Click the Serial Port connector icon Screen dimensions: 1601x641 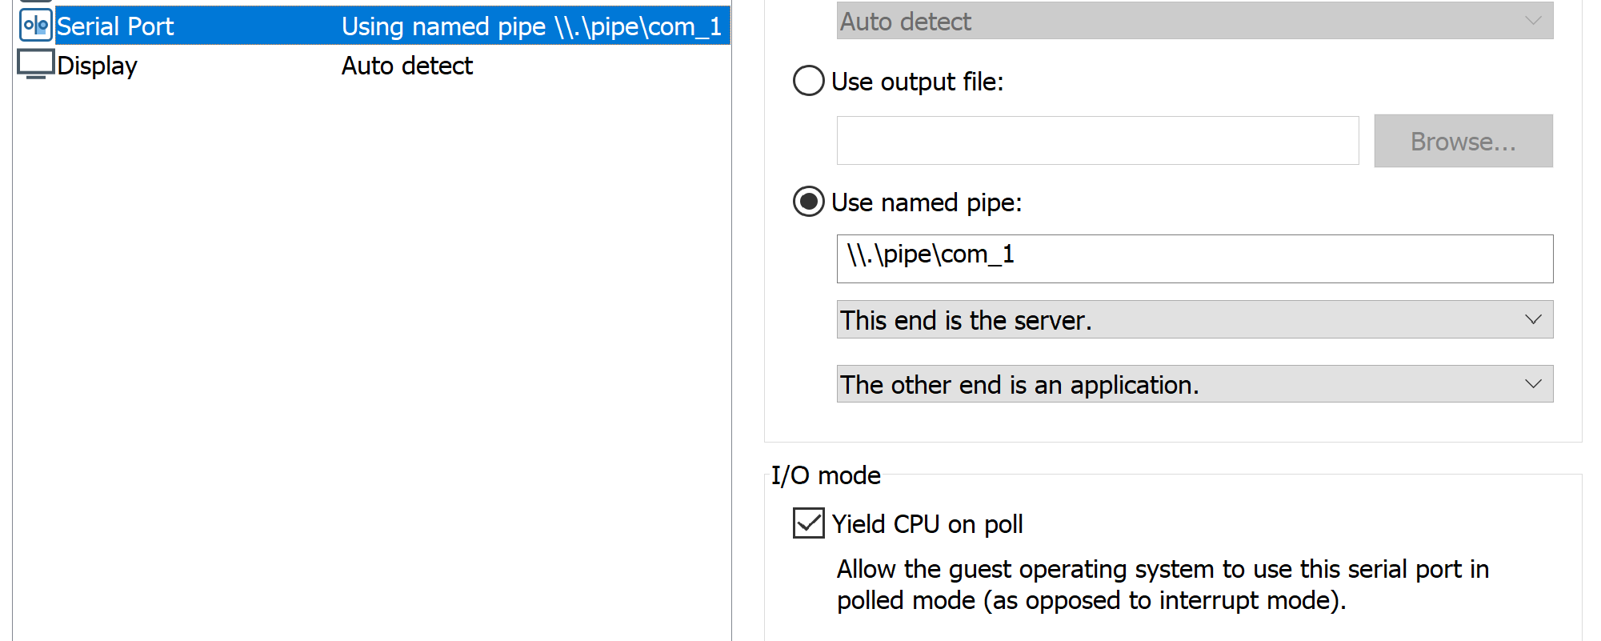click(34, 24)
